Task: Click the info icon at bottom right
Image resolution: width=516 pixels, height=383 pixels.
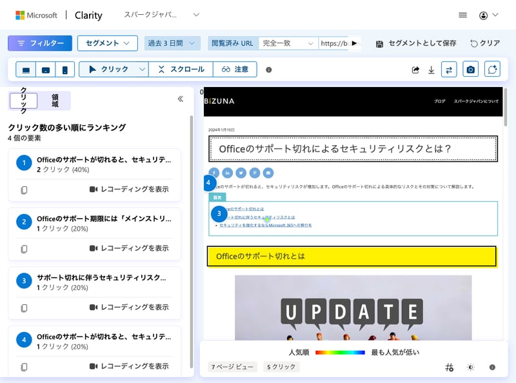Action: coord(492,368)
